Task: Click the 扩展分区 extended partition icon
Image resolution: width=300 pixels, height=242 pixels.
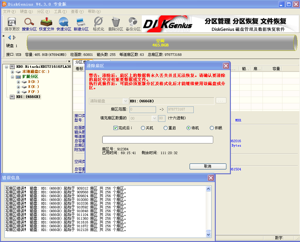Action: tap(18, 77)
